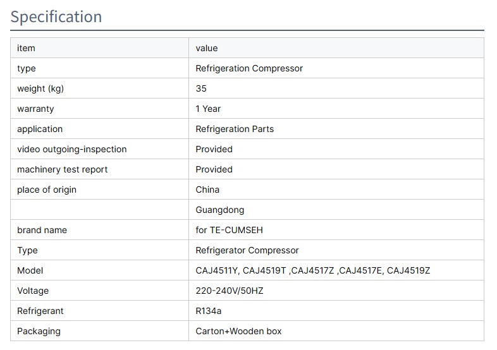497x350 pixels.
Task: Click the "brand name" row label
Action: (42, 230)
